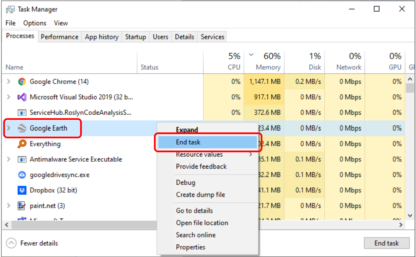Open Properties from the context menu
416x257 pixels.
191,247
